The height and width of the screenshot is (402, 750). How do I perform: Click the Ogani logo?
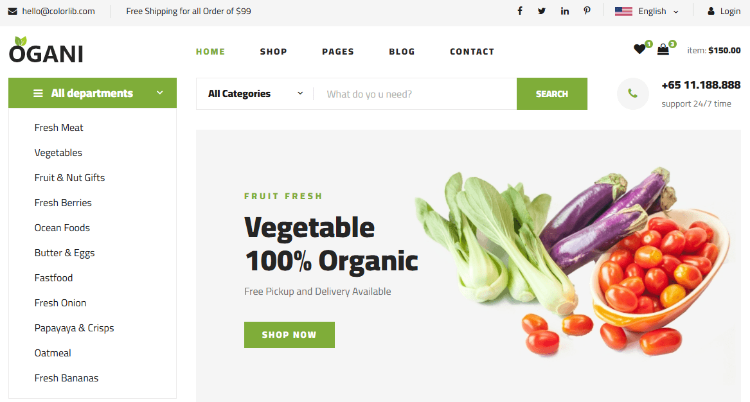tap(46, 50)
